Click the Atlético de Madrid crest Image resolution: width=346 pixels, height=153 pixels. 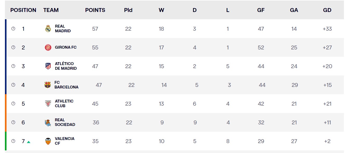click(x=48, y=66)
